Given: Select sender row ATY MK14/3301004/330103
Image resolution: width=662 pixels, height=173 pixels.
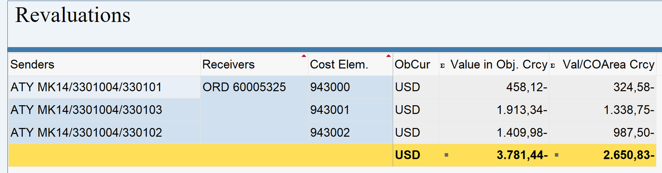Looking at the screenshot, I should pos(86,110).
